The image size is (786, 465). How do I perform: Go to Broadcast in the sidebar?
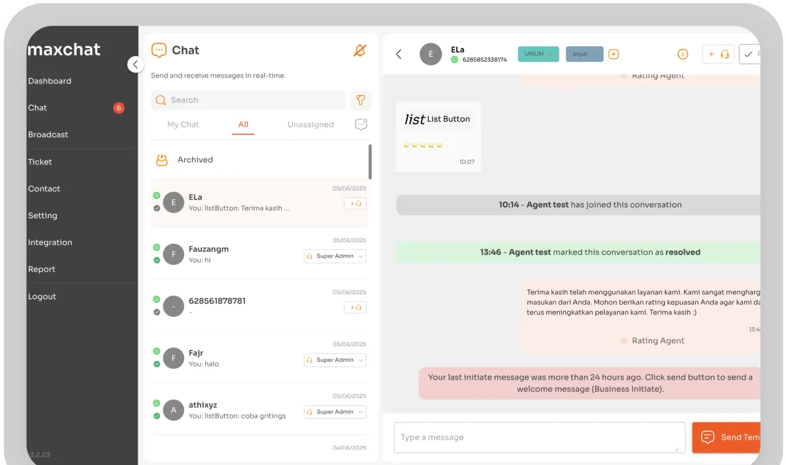tap(48, 135)
